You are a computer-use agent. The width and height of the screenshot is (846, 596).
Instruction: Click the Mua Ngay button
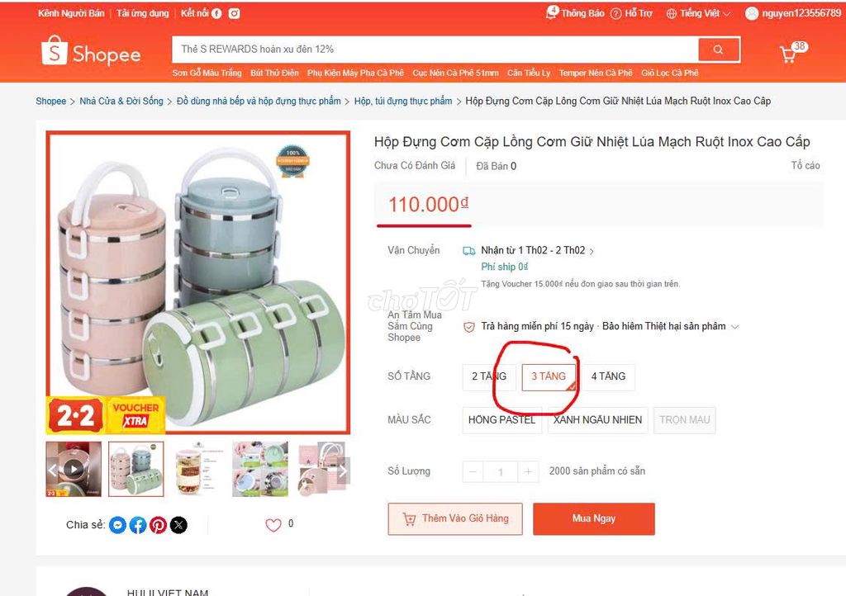[594, 518]
